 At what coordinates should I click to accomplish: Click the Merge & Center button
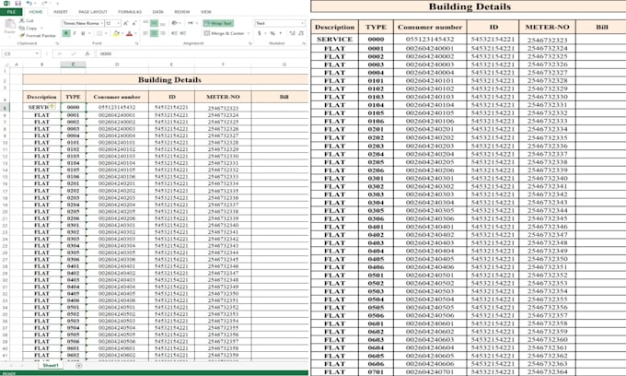tap(224, 33)
